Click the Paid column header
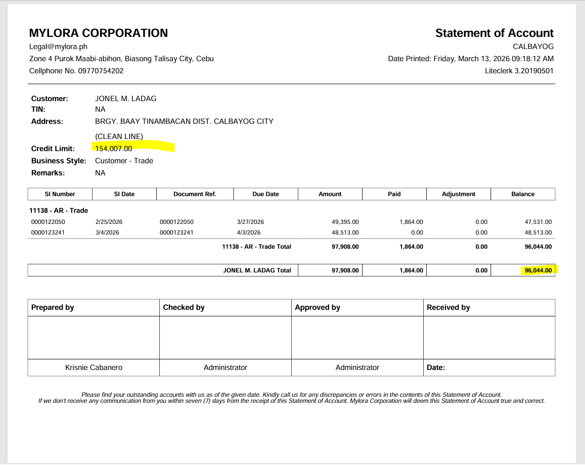 pyautogui.click(x=394, y=194)
